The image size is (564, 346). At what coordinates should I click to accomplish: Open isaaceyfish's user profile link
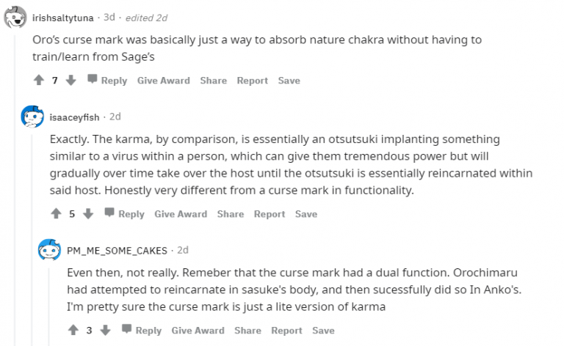[x=76, y=117]
